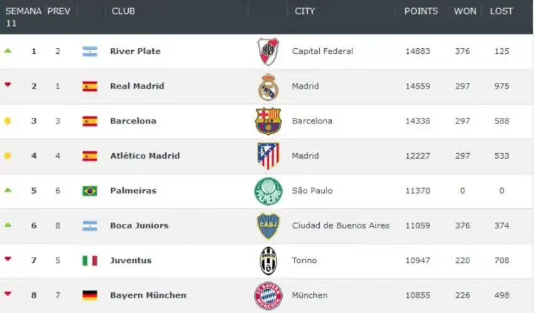The image size is (534, 313).
Task: Click the Italy flag beside Juventus
Action: tap(90, 260)
